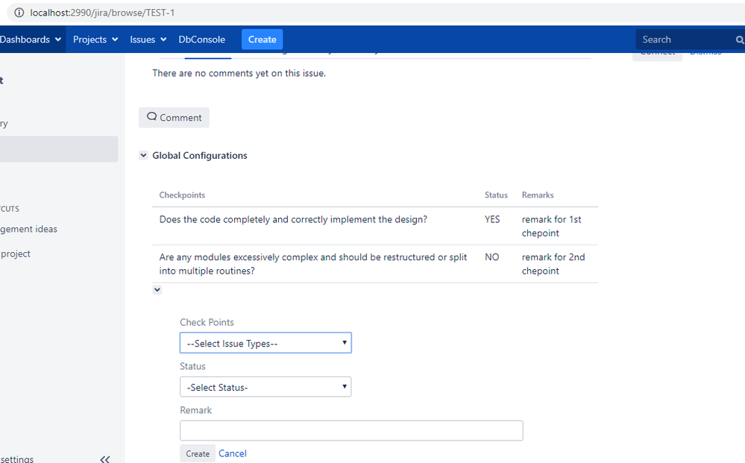The height and width of the screenshot is (463, 745).
Task: Open the Select Status dropdown
Action: (x=265, y=387)
